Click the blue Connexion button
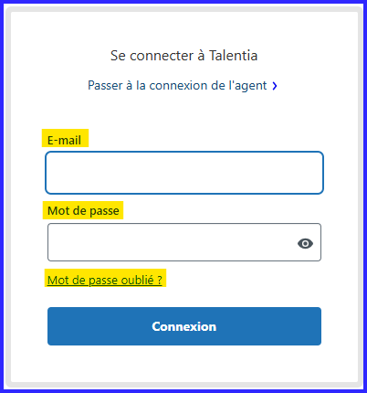The width and height of the screenshot is (367, 393). [184, 326]
